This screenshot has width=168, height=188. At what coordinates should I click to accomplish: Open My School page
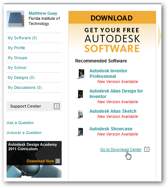[17, 68]
